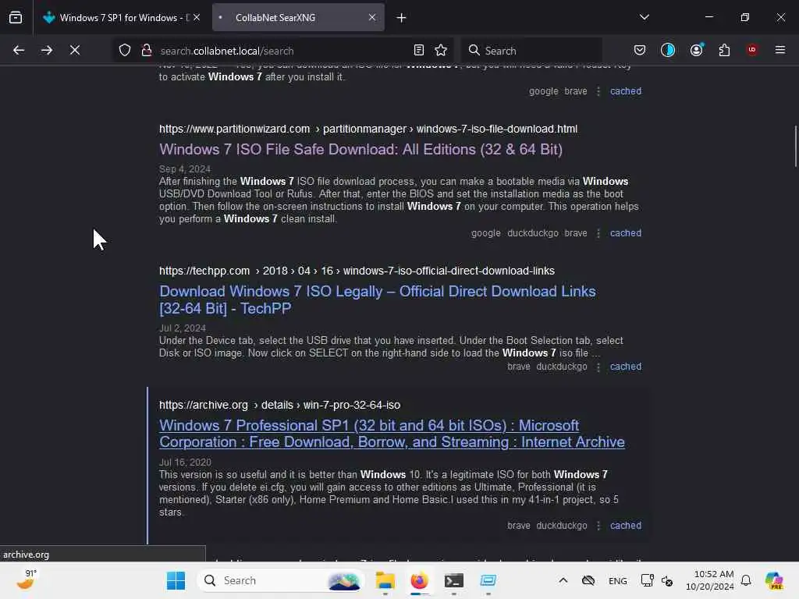Open Firefox account profile icon
Image resolution: width=799 pixels, height=599 pixels.
coord(696,50)
